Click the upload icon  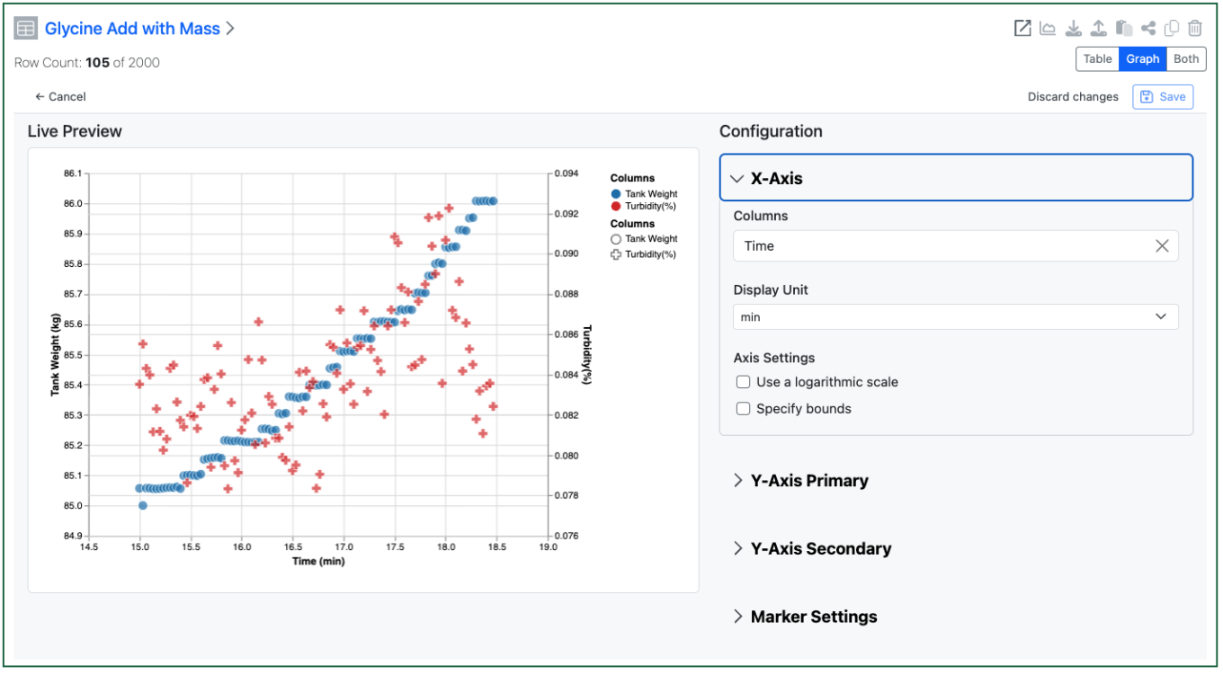(x=1098, y=28)
